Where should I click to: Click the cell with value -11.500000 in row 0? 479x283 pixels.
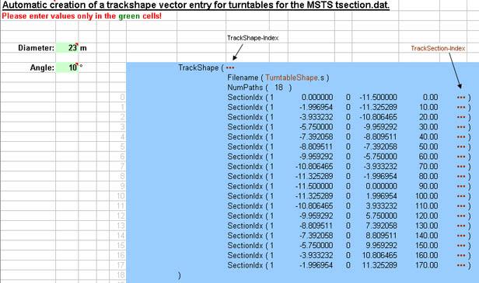click(378, 98)
